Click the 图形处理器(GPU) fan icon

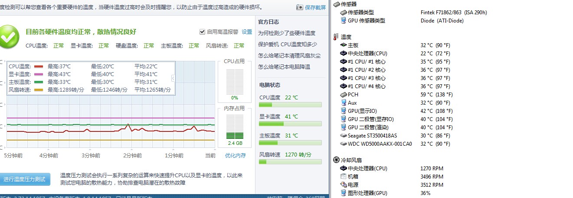click(x=344, y=193)
